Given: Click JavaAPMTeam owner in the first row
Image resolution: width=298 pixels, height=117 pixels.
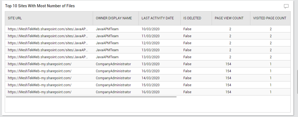Looking at the screenshot, I should point(107,29).
